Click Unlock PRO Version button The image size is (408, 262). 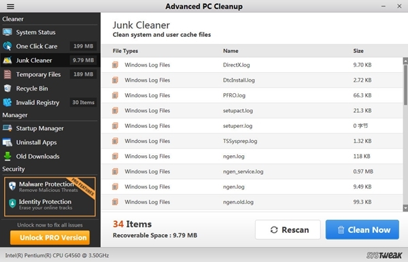[x=50, y=238]
